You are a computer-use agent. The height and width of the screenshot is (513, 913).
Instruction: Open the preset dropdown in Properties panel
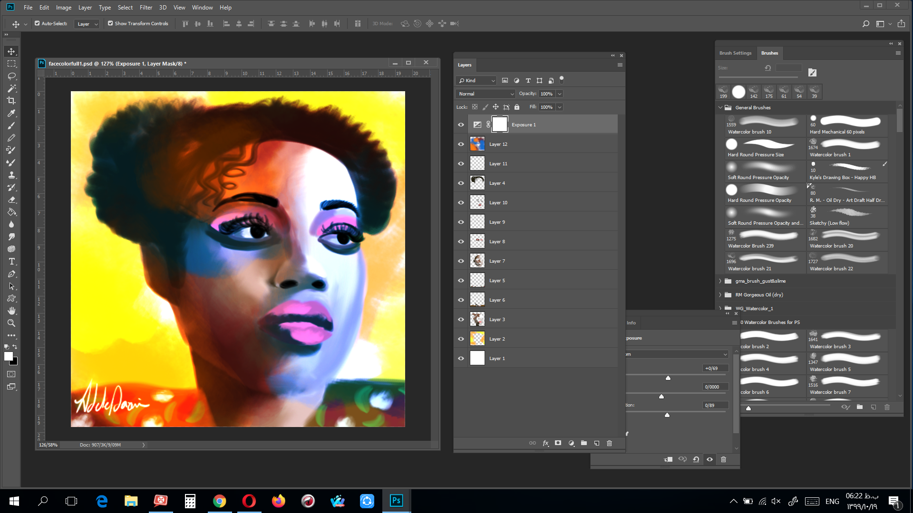(x=677, y=354)
